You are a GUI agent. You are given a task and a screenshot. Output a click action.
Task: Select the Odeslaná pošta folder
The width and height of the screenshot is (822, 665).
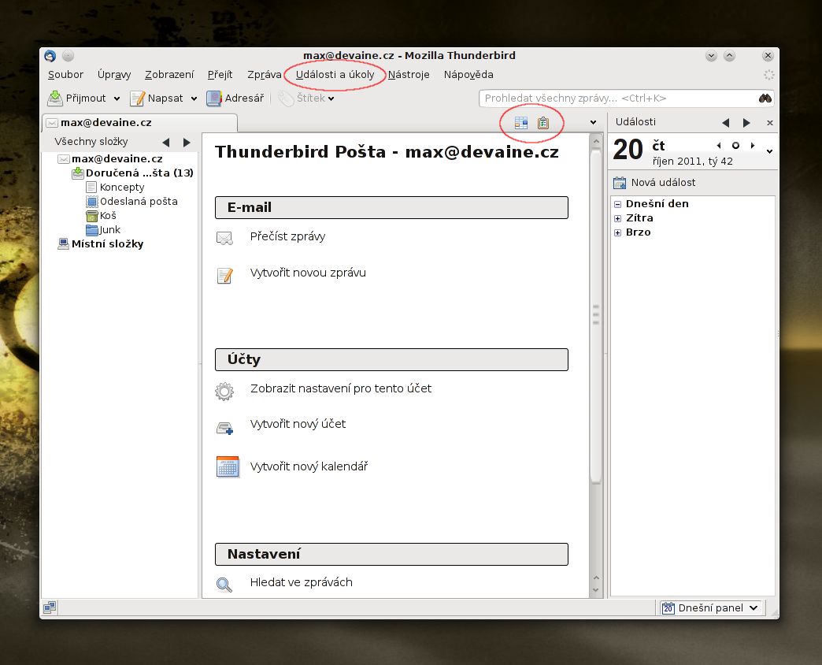(x=139, y=202)
